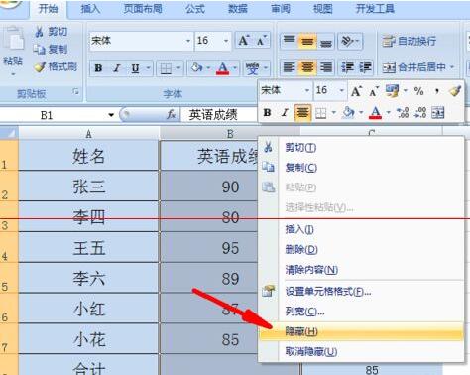Click the ribbon borders icon
Image resolution: width=470 pixels, height=375 pixels.
pos(166,68)
